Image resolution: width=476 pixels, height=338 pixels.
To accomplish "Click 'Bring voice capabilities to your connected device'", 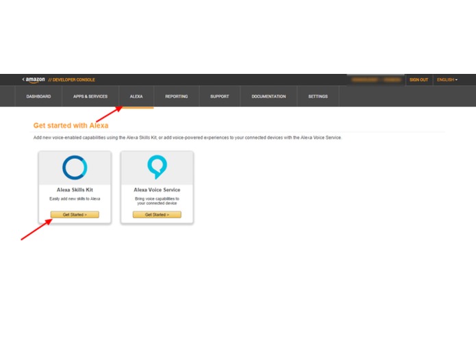I will [157, 201].
